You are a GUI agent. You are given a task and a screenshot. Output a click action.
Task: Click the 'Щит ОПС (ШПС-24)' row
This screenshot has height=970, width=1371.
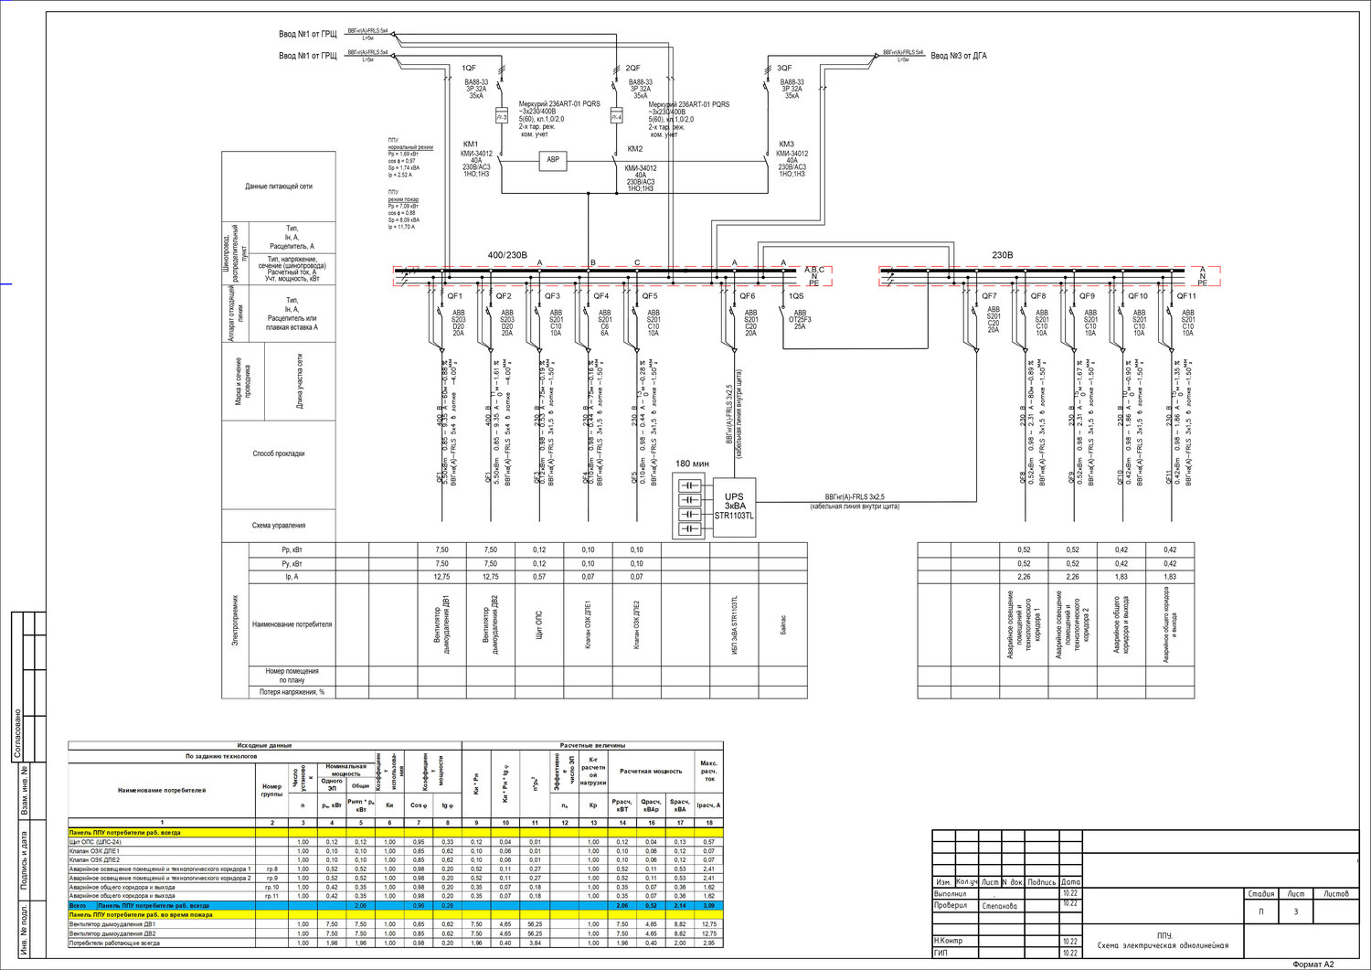tap(396, 842)
